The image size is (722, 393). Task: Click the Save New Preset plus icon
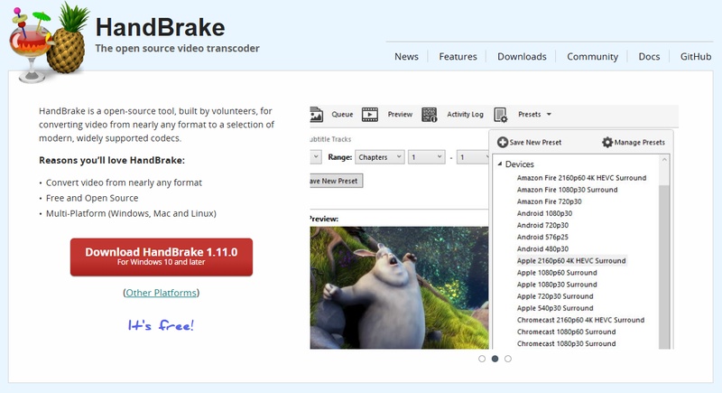point(503,143)
